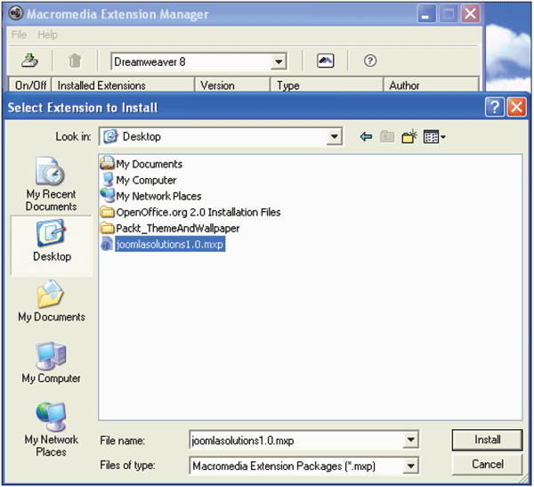Viewport: 534px width, 487px height.
Task: Click the File name input field
Action: coord(296,440)
